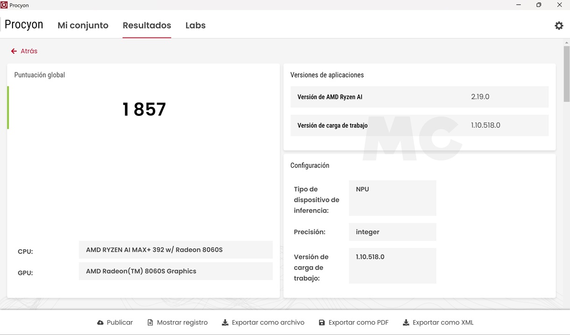This screenshot has height=335, width=570.
Task: Click the Exportar como archivo download icon
Action: 225,322
